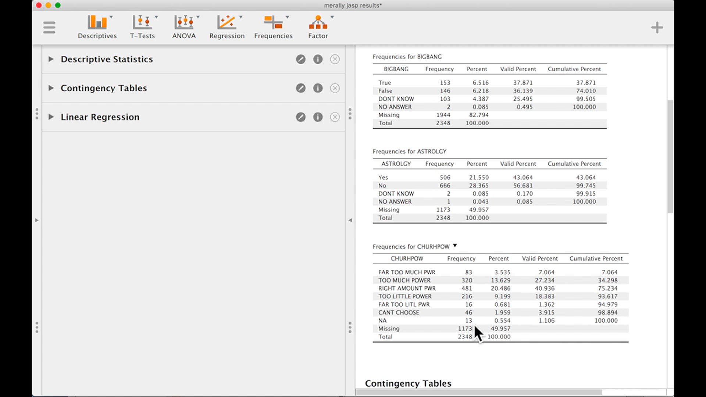Image resolution: width=706 pixels, height=397 pixels.
Task: Show info for Linear Regression
Action: [x=318, y=117]
